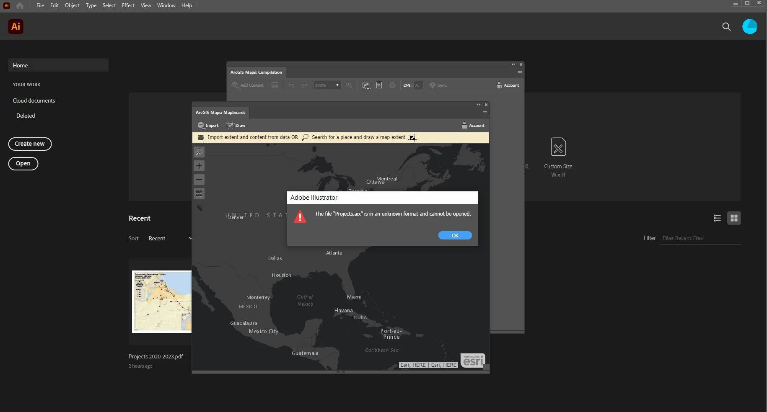Screen dimensions: 767x412
Task: Click Sync in the Compilation toolbar
Action: tap(438, 85)
